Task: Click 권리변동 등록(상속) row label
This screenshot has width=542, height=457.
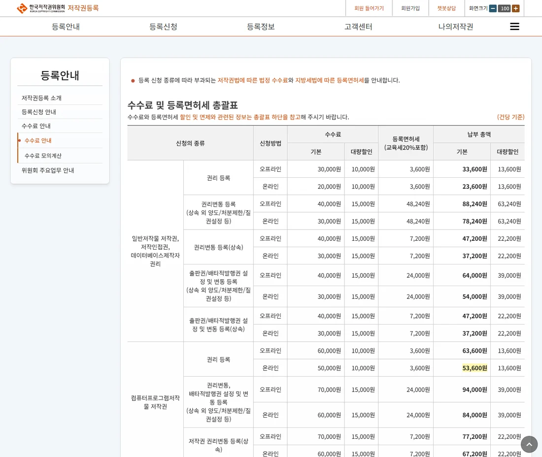Action: coord(218,247)
